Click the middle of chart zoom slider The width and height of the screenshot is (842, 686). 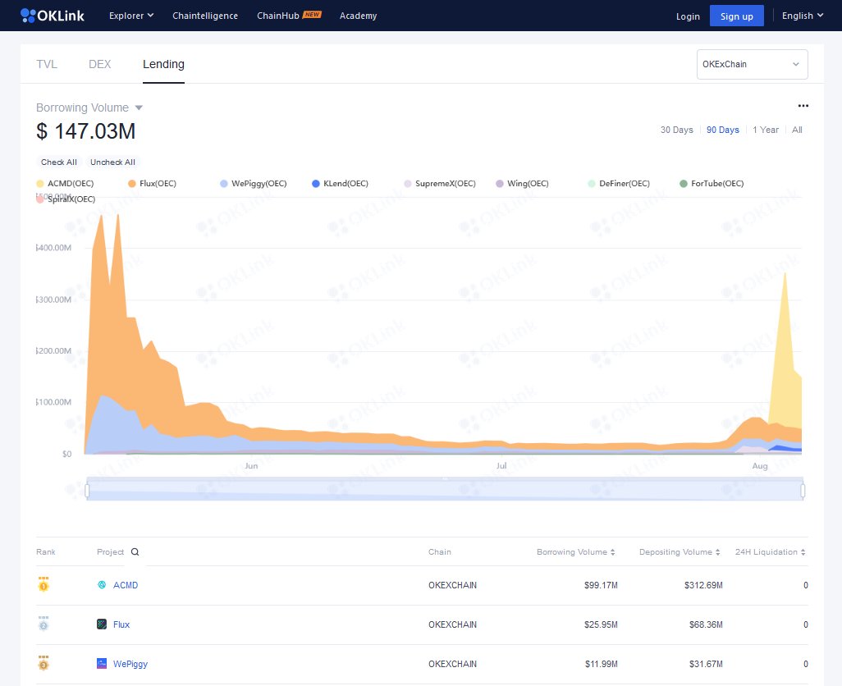[x=445, y=490]
